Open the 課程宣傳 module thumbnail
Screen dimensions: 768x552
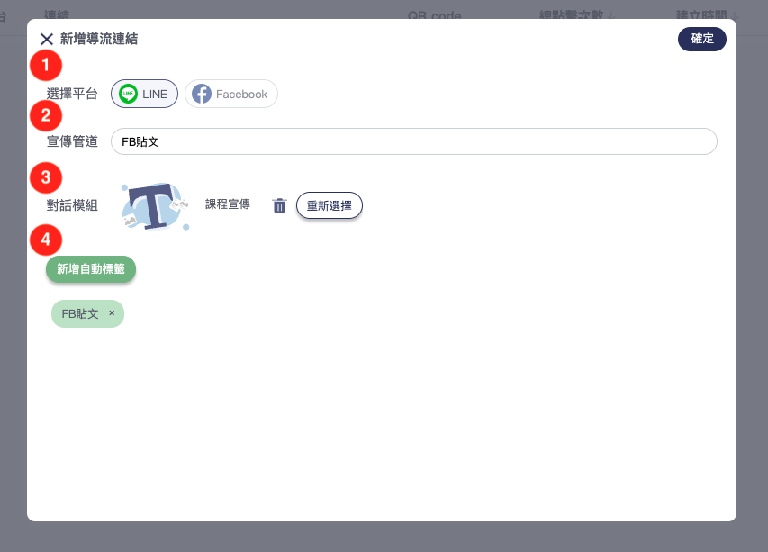tap(155, 206)
